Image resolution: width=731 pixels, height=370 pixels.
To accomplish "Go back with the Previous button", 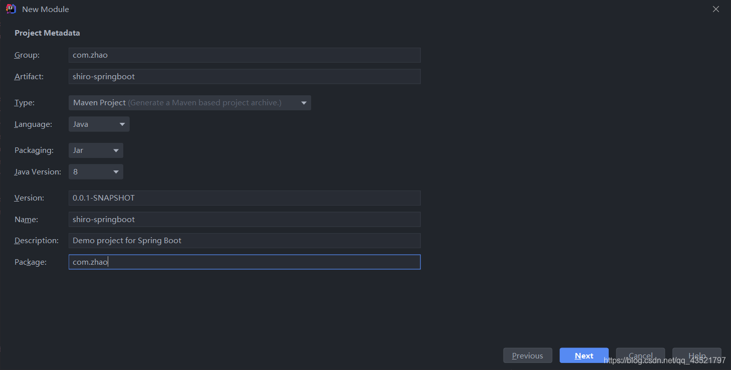I will 528,355.
